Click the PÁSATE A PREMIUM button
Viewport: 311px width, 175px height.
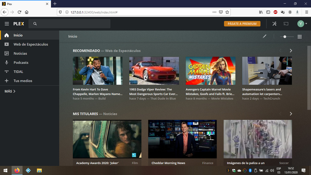click(x=242, y=24)
